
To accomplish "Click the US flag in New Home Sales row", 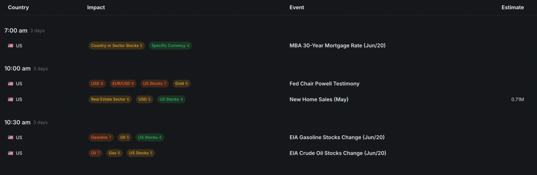I will (x=10, y=100).
